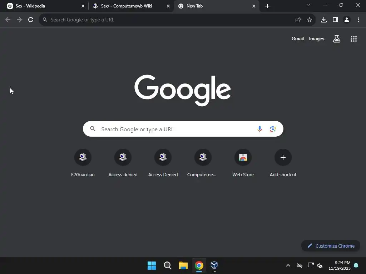The image size is (366, 274).
Task: Open the clock showing 9:24 PM
Action: point(340,265)
